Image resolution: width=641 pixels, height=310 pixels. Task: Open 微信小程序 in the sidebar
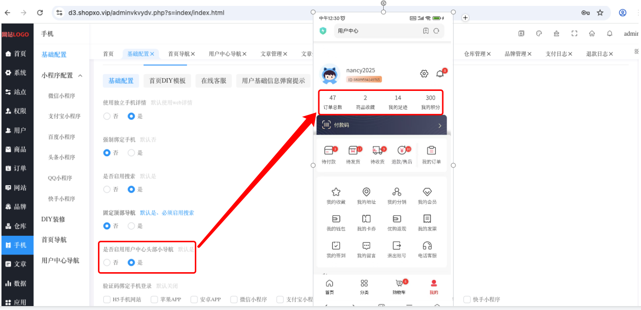pyautogui.click(x=61, y=96)
